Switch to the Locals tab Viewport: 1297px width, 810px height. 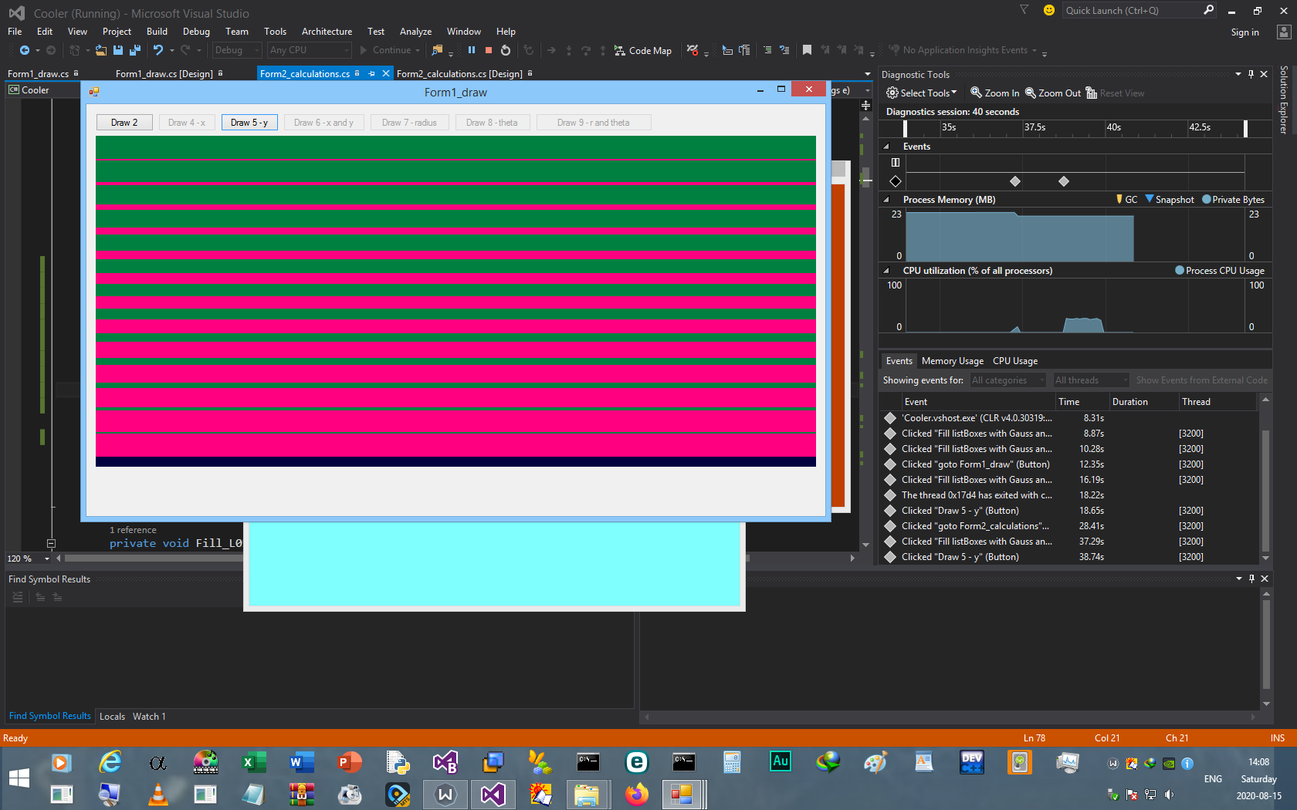click(112, 717)
